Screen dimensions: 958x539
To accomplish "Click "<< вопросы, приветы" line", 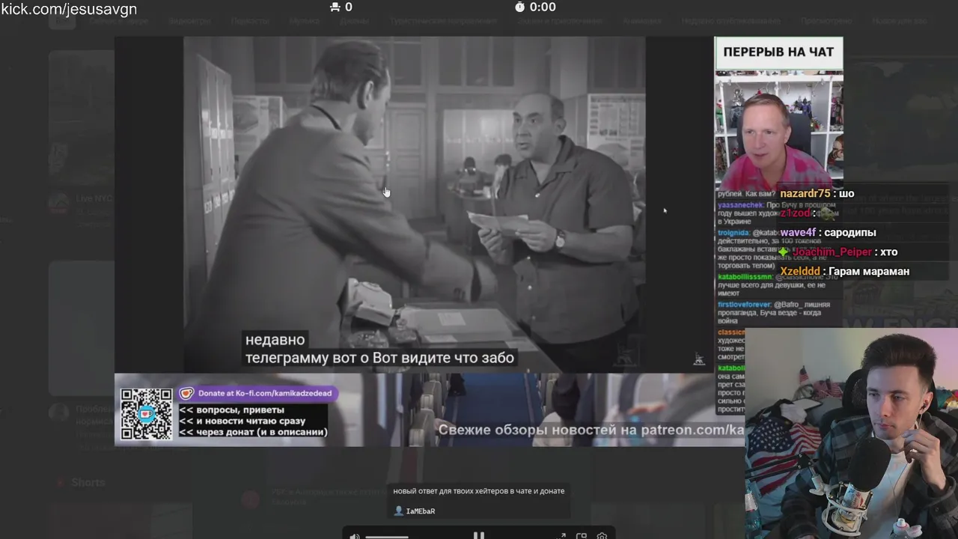I will 231,410.
